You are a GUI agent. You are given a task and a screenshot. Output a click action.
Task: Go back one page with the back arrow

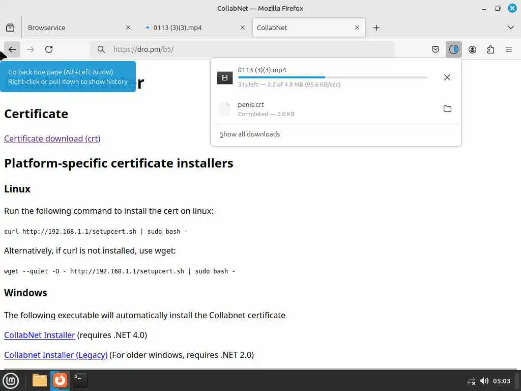point(12,49)
